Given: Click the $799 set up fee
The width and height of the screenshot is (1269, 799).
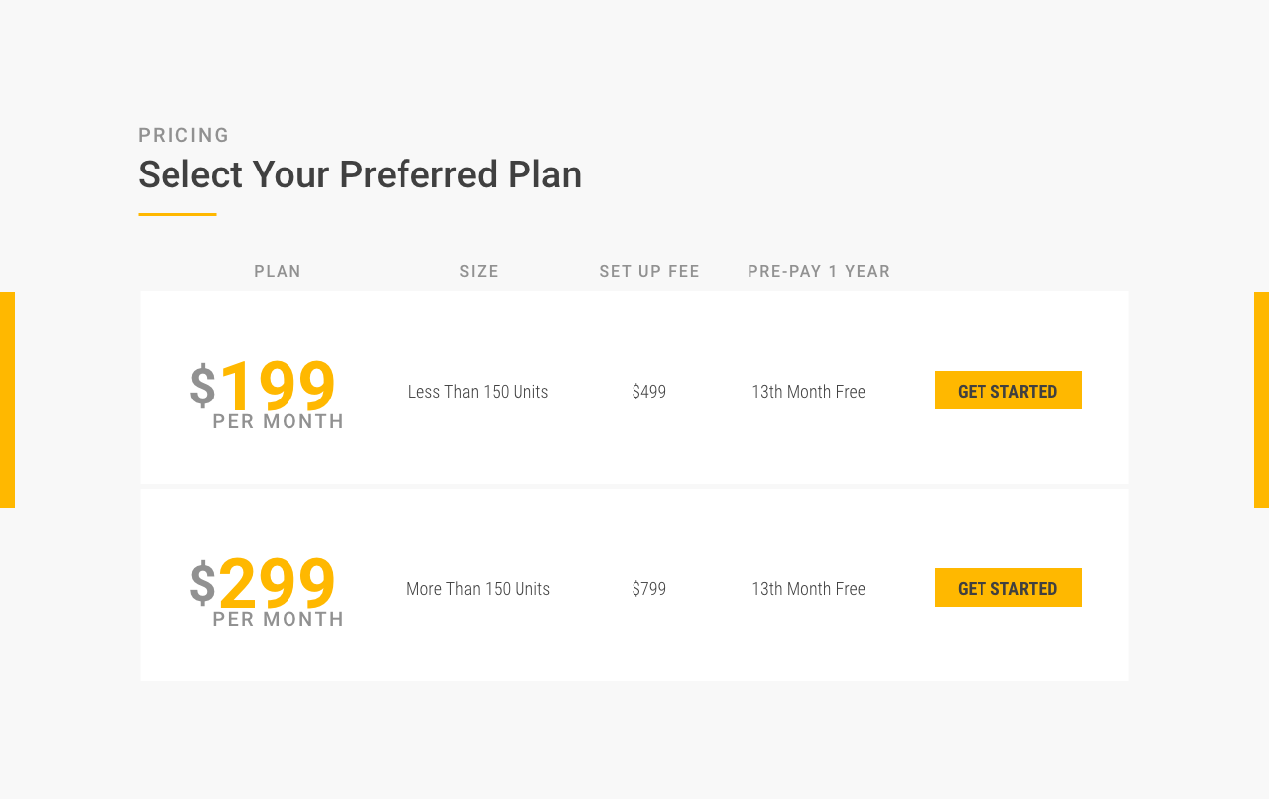Looking at the screenshot, I should tap(649, 589).
